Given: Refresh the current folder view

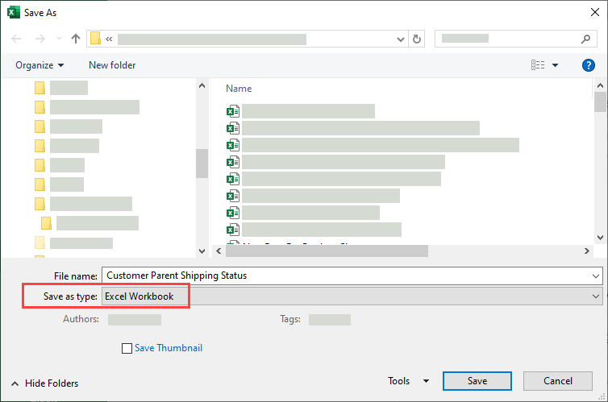Looking at the screenshot, I should [417, 39].
